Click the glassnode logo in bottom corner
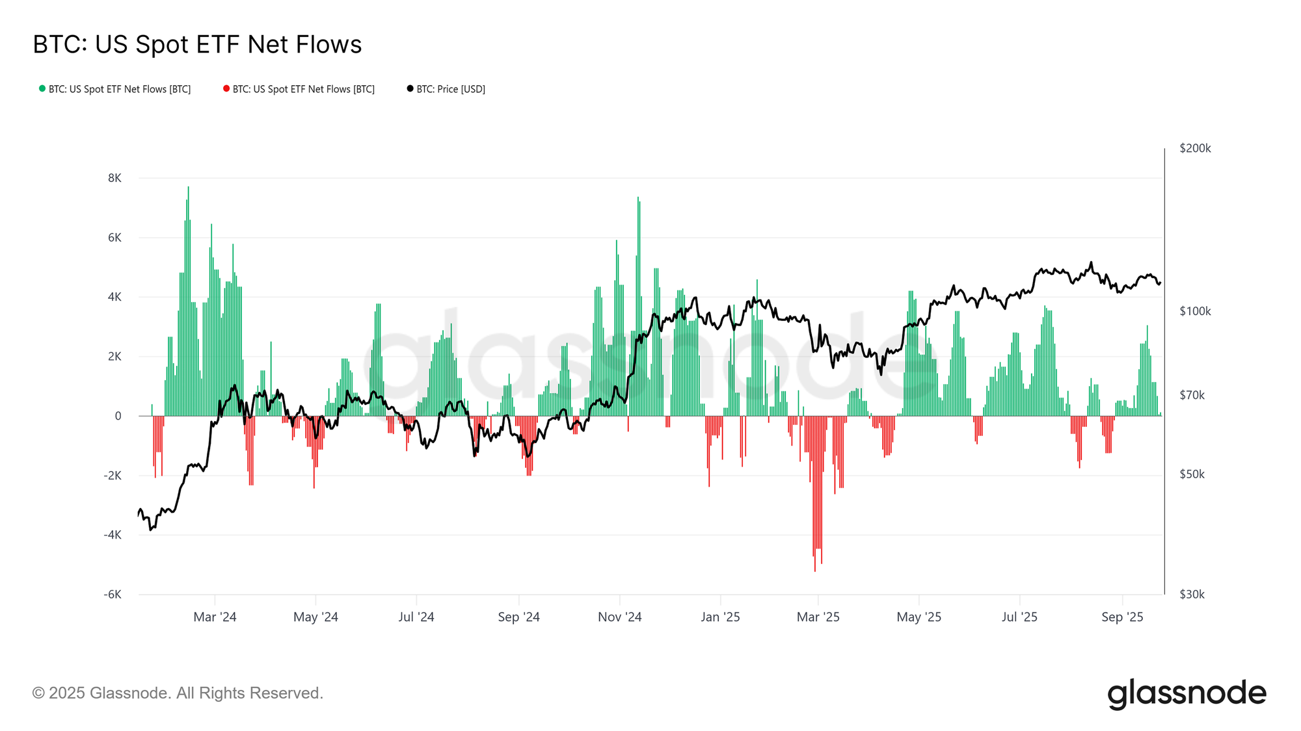The width and height of the screenshot is (1301, 731). tap(1187, 693)
